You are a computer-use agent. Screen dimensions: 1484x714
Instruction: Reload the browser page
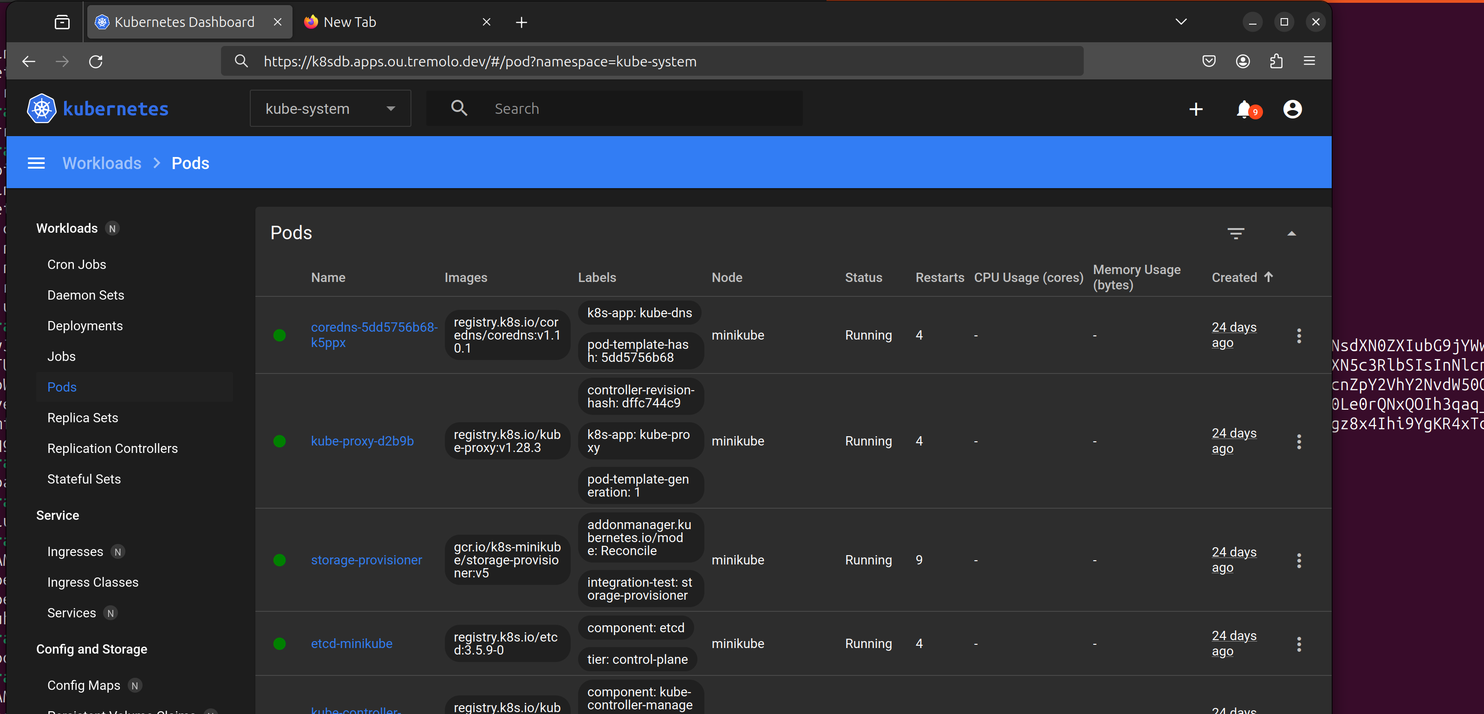(96, 61)
